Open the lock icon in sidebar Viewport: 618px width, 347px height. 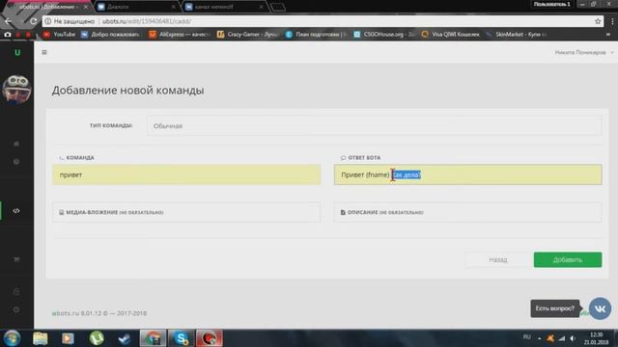(16, 291)
